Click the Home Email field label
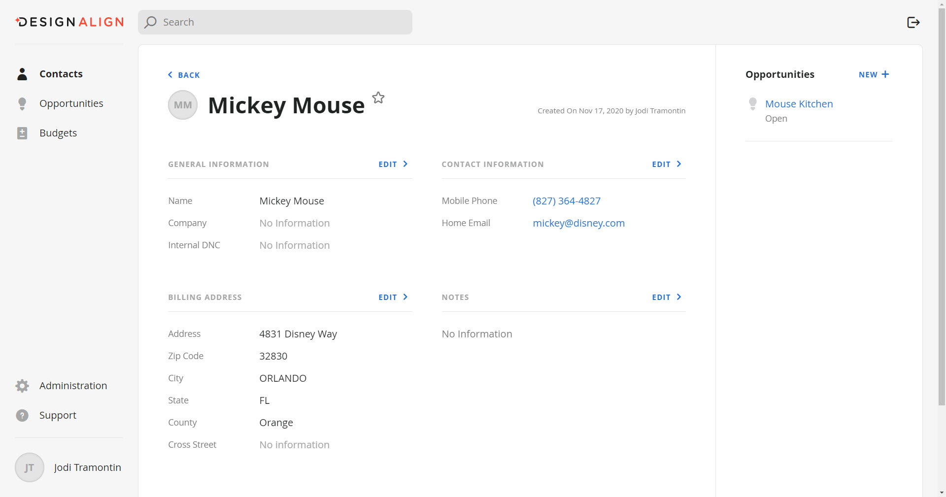Image resolution: width=946 pixels, height=497 pixels. pos(466,223)
